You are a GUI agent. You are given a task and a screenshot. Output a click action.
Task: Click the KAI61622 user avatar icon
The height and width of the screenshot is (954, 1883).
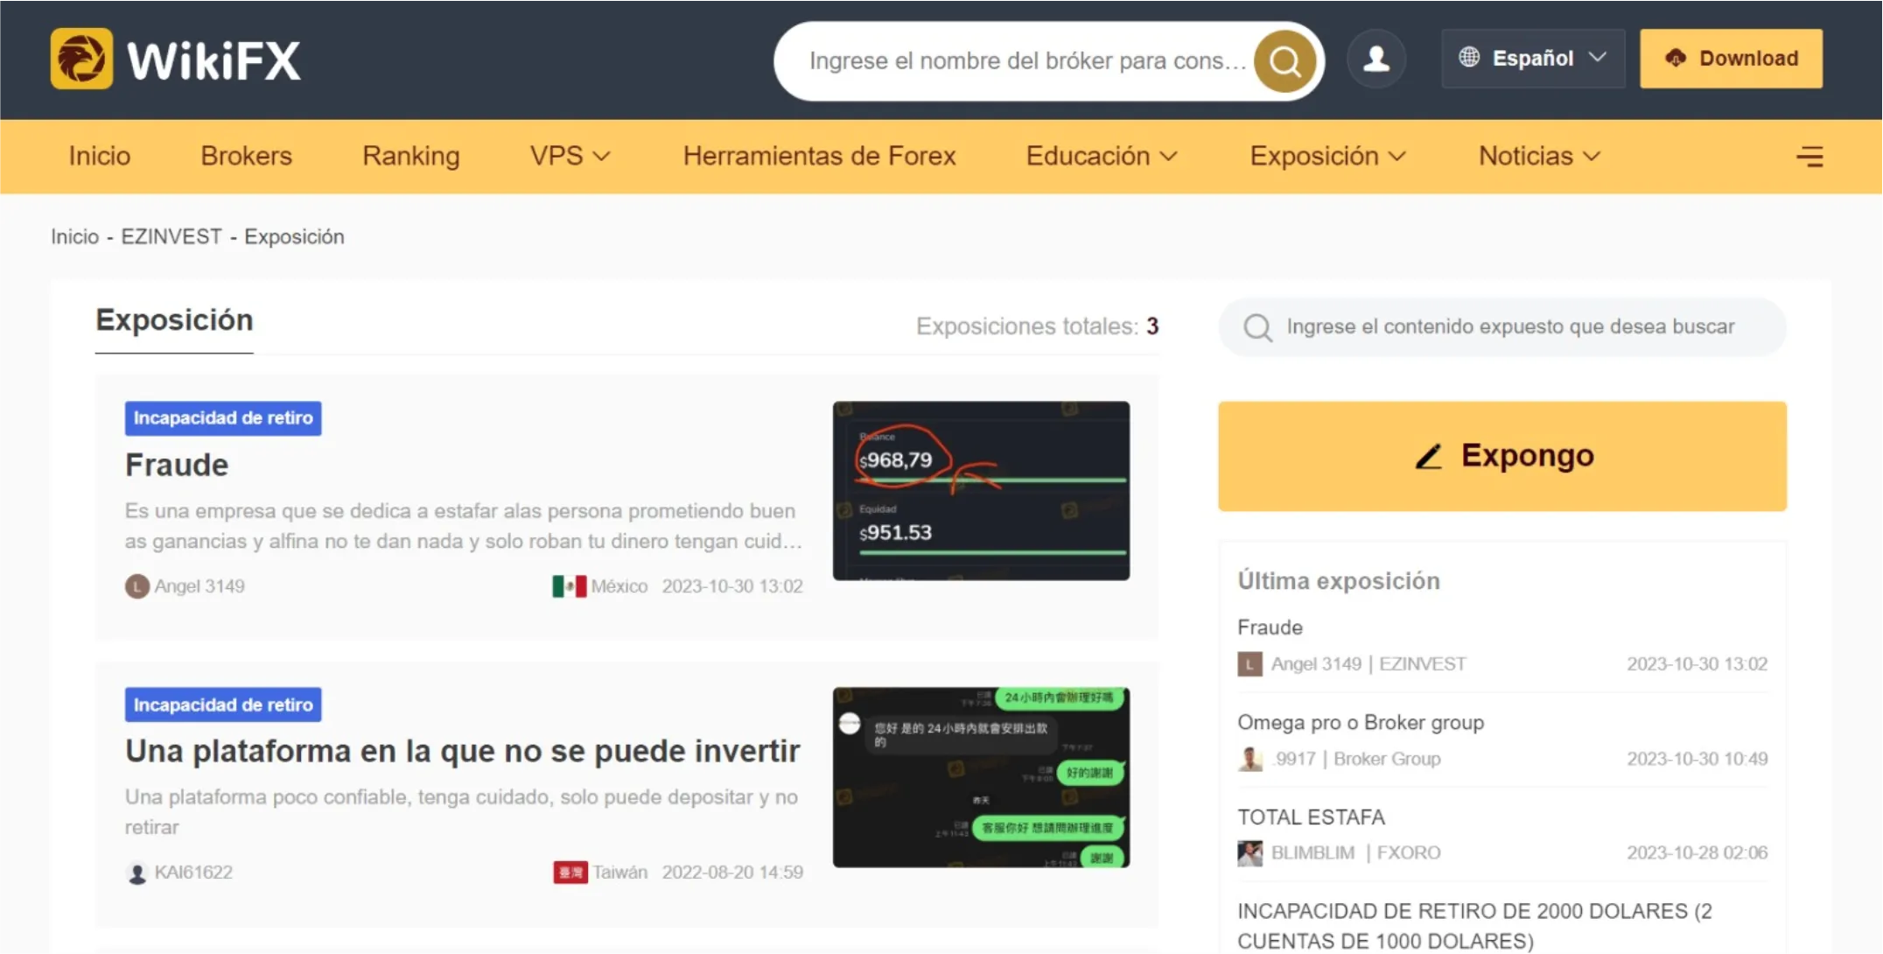136,873
